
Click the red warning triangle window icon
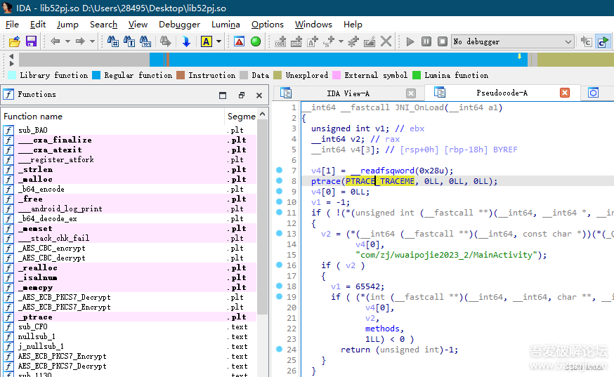tap(239, 41)
